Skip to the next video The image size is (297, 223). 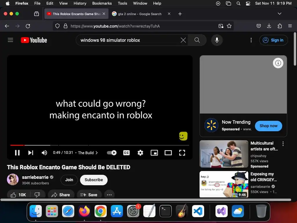[x=31, y=153]
